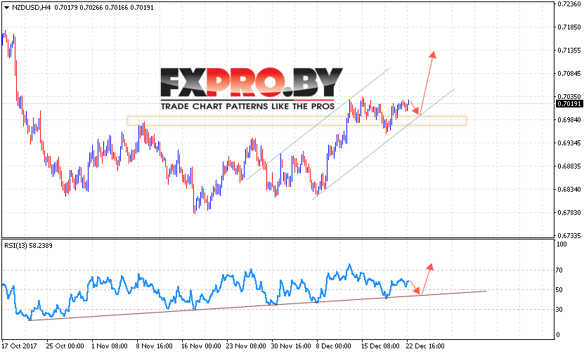Viewport: 584px width, 354px height.
Task: Select the 22 Dec 16:00 date label
Action: click(x=425, y=346)
